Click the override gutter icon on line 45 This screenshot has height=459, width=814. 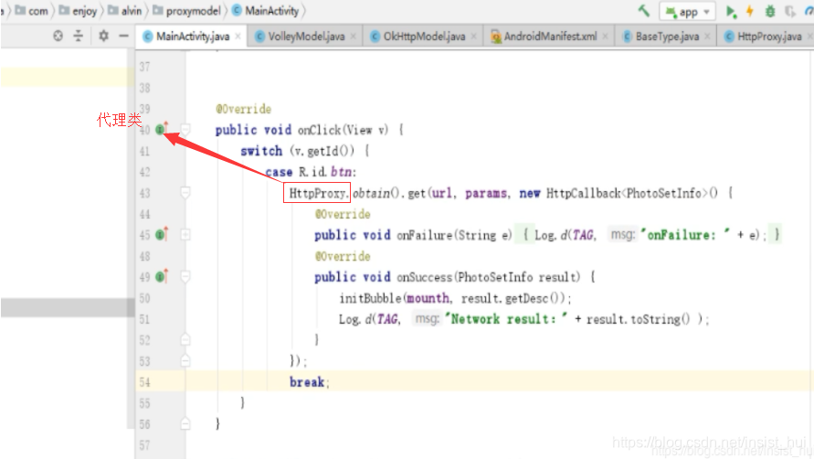(162, 234)
